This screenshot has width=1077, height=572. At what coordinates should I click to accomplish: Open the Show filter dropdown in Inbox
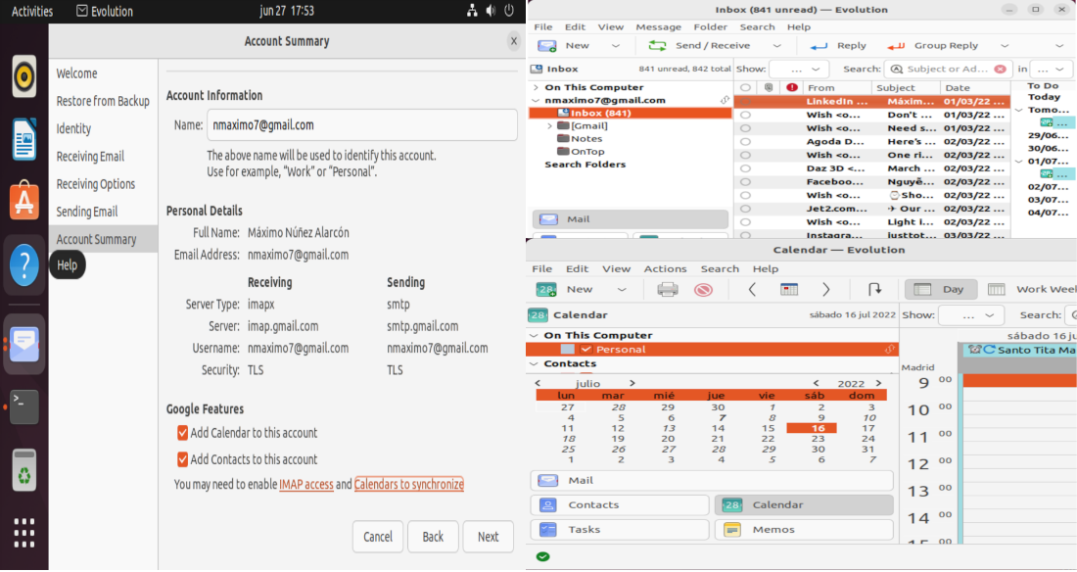point(796,69)
